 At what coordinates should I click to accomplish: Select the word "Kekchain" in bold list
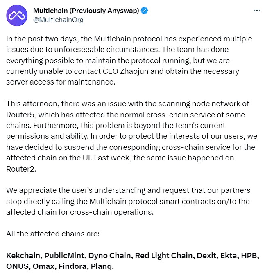(x=24, y=256)
